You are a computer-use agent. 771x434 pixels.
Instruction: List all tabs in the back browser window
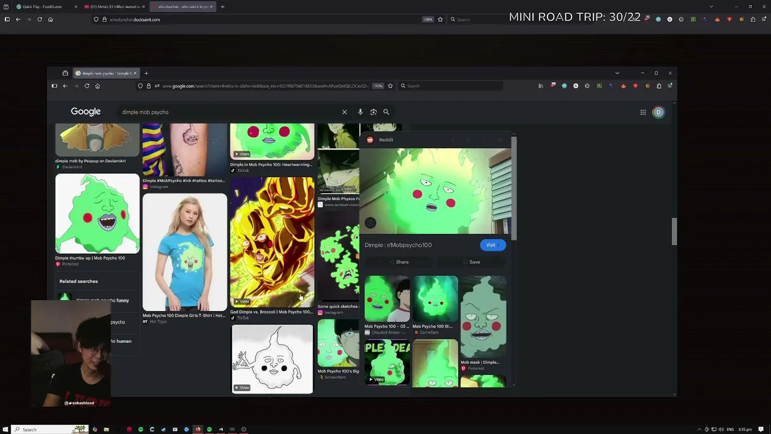click(711, 7)
